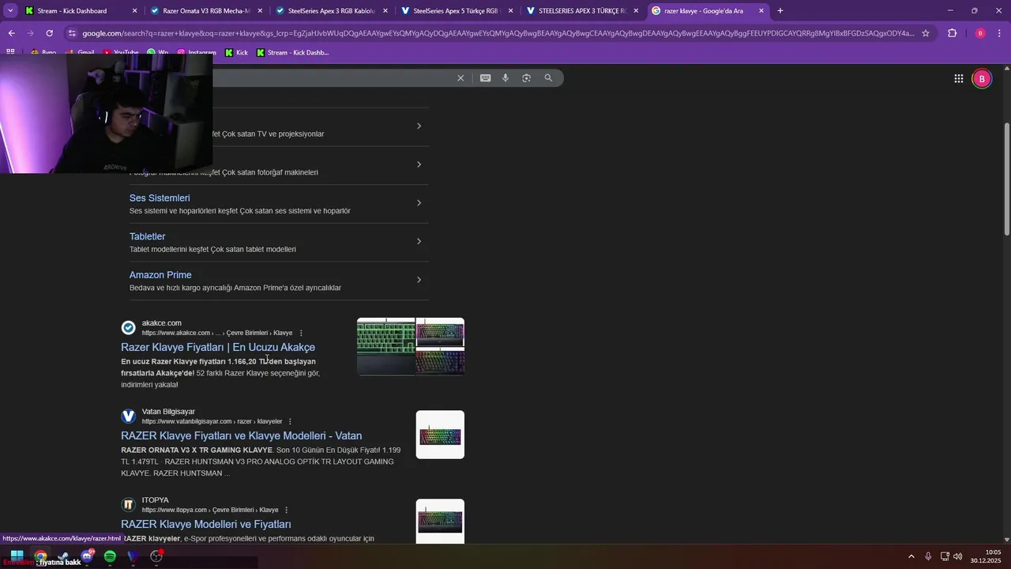Start voice search with the microphone

point(505,78)
